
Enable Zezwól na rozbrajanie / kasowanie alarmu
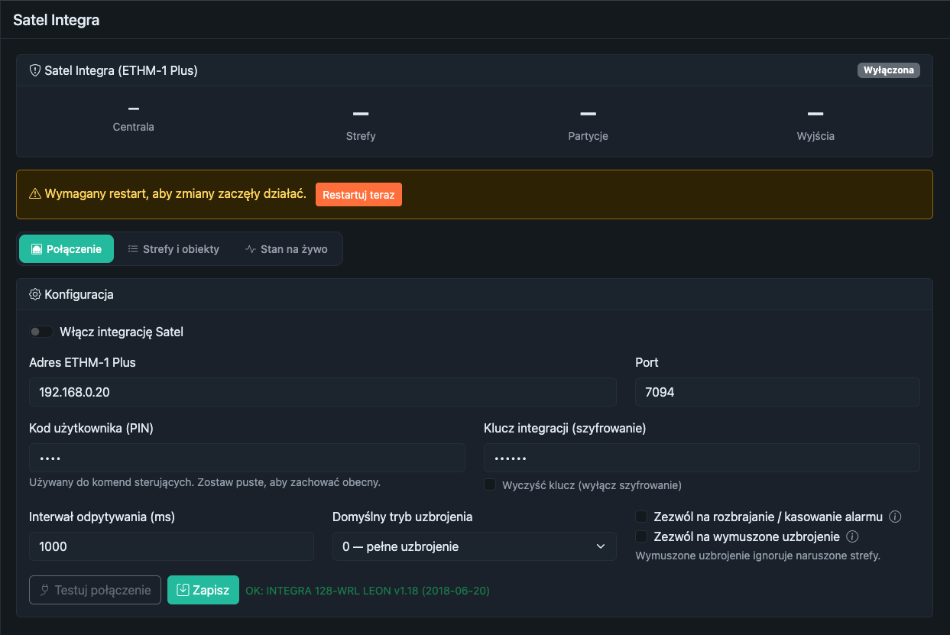(x=641, y=517)
